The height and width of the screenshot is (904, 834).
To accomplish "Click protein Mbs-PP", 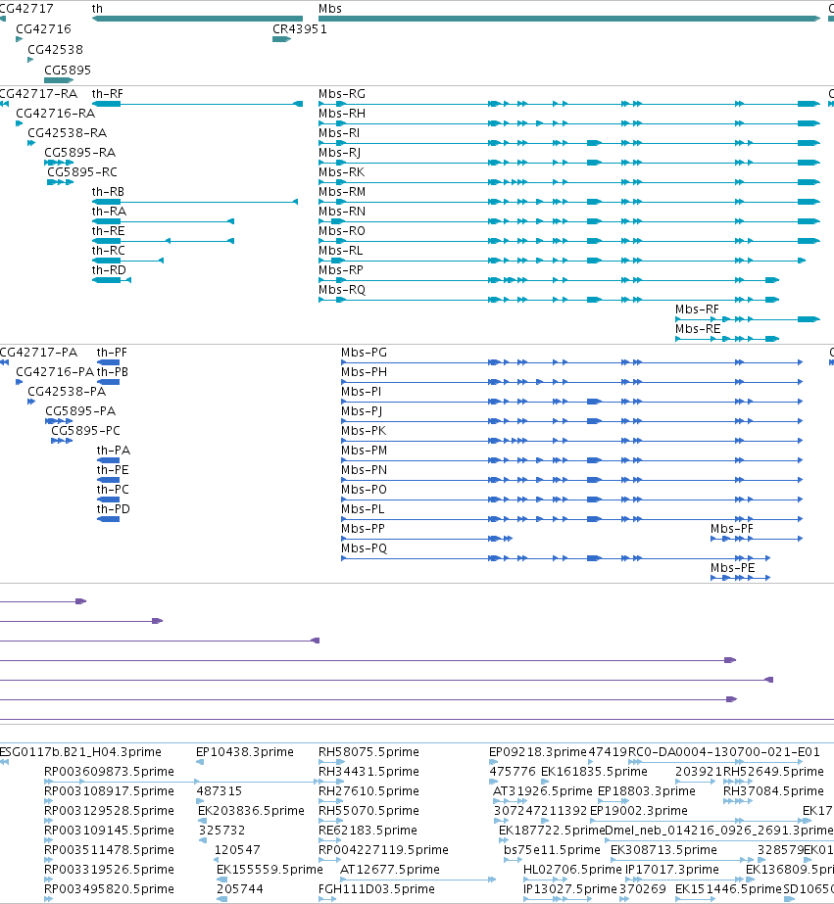I will [x=427, y=539].
